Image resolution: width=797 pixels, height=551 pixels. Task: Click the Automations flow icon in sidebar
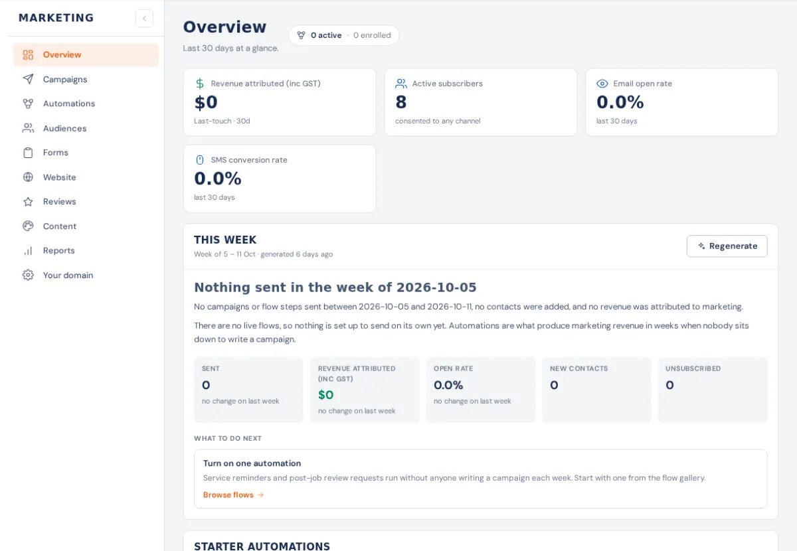28,104
